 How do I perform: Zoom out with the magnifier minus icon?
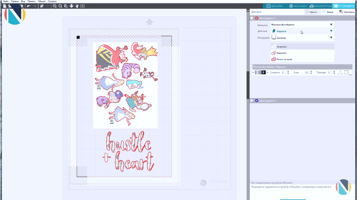[60, 6]
